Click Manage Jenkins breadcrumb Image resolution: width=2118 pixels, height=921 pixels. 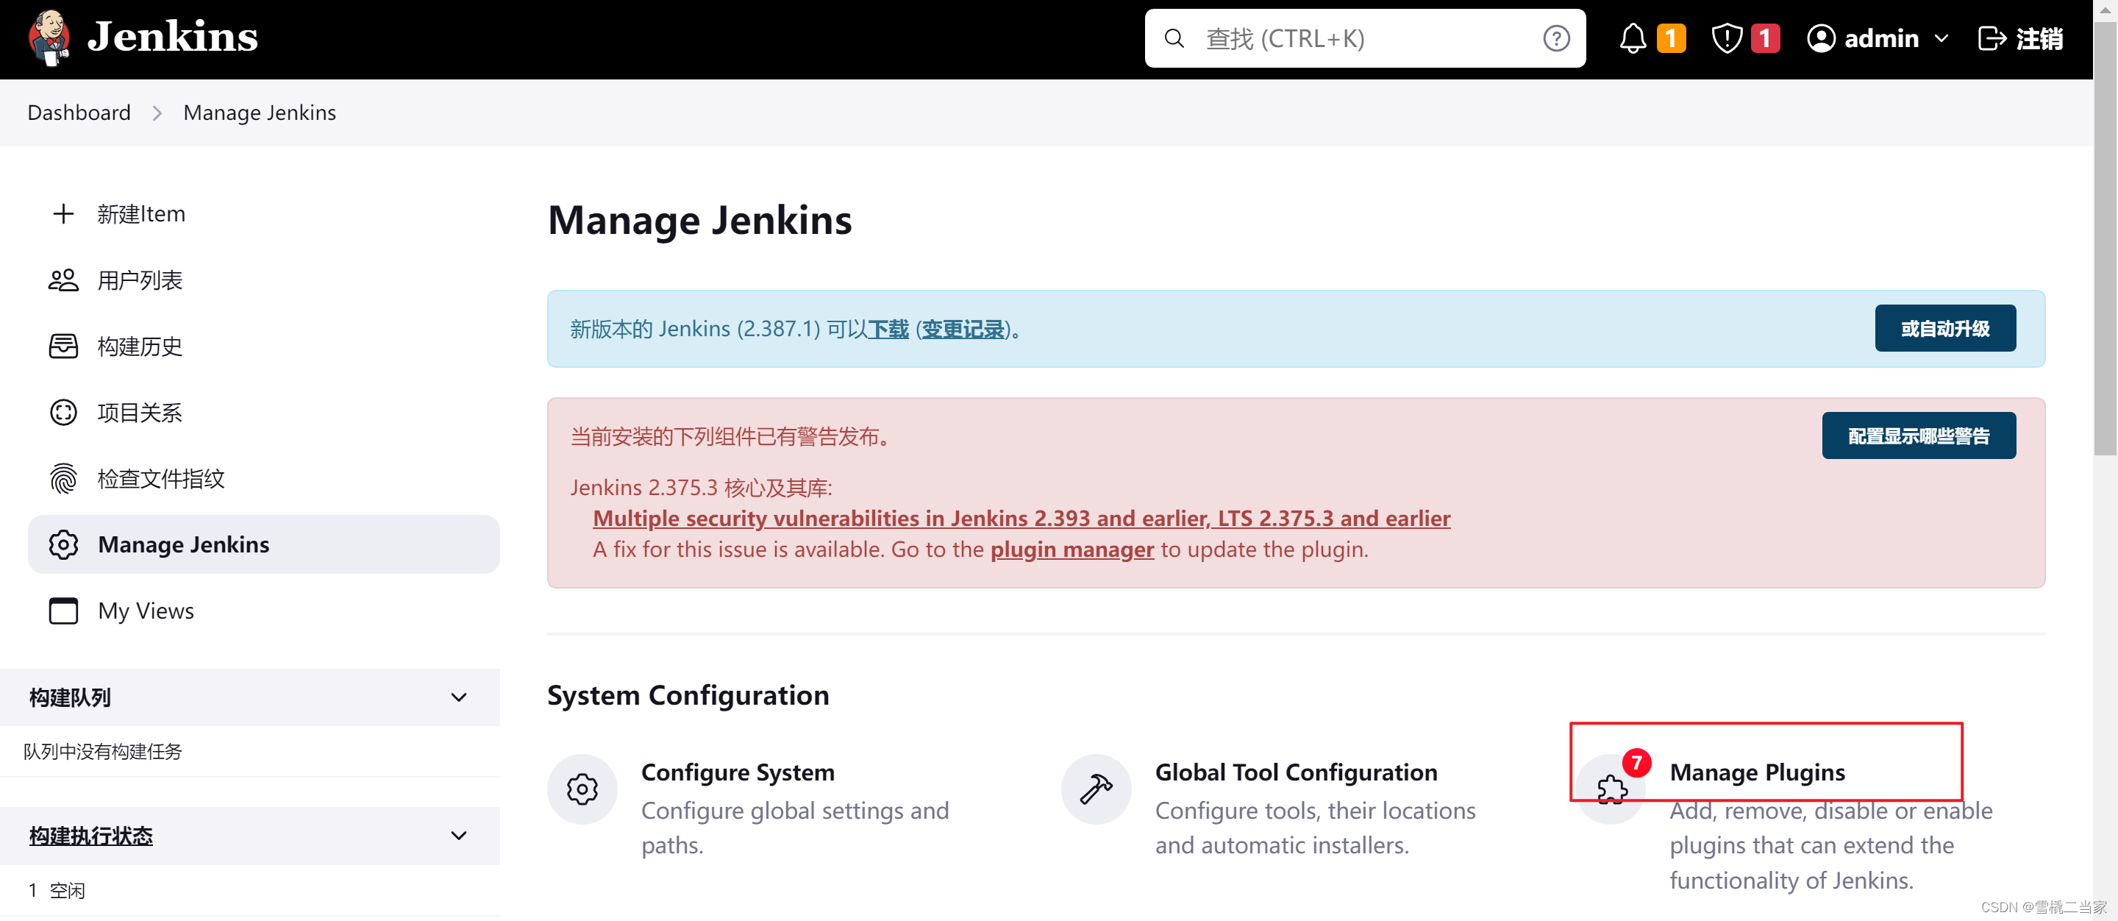(x=260, y=113)
